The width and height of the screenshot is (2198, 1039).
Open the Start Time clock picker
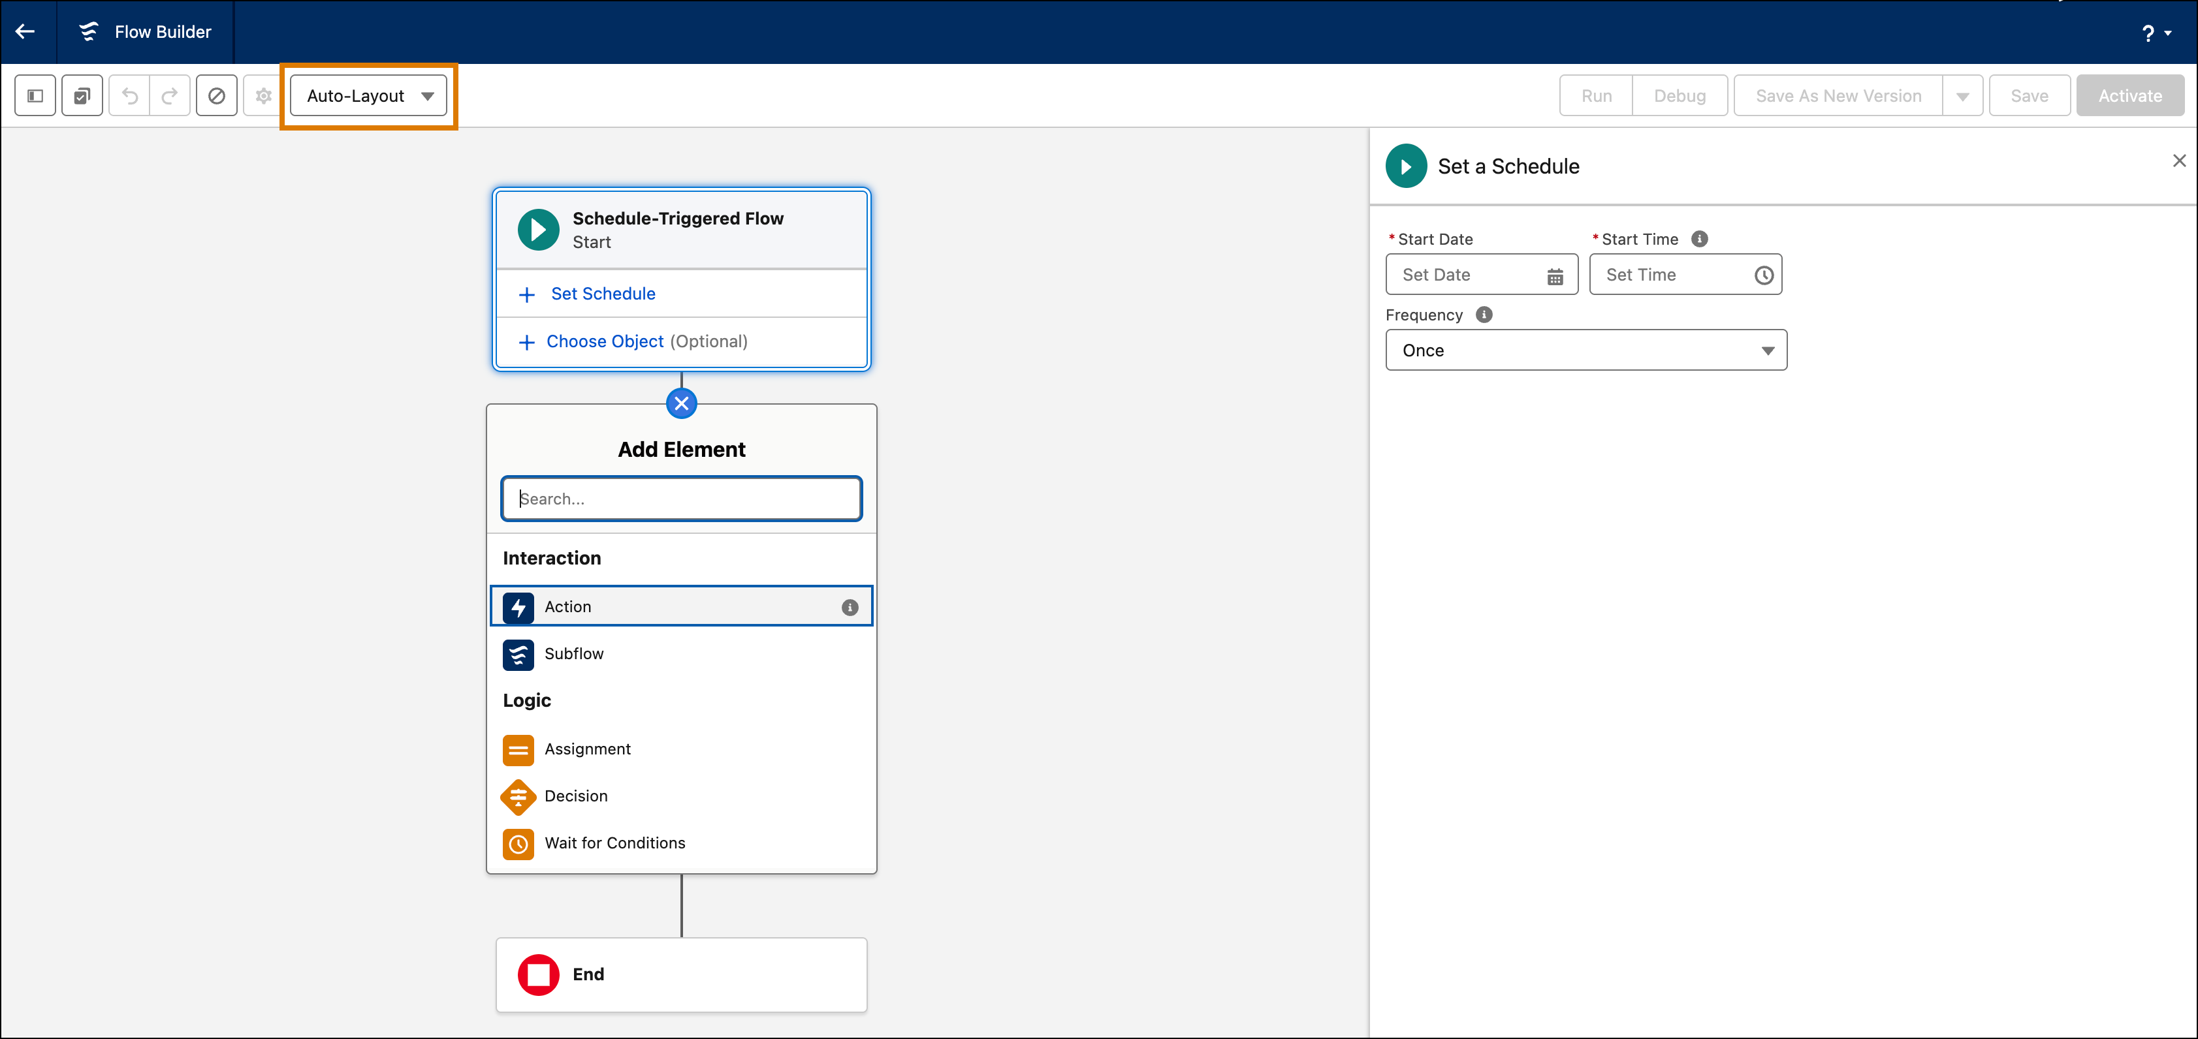[x=1764, y=275]
